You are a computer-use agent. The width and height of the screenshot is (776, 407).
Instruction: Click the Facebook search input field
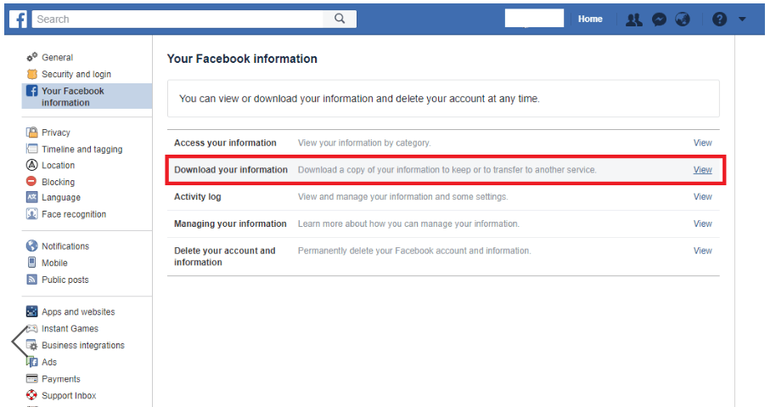pyautogui.click(x=178, y=19)
